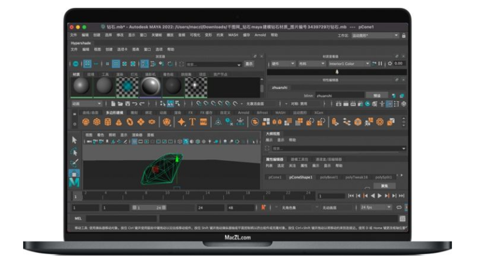Create a polygon cube from the shelf
Screen dimensions: 480x265
[x=97, y=122]
